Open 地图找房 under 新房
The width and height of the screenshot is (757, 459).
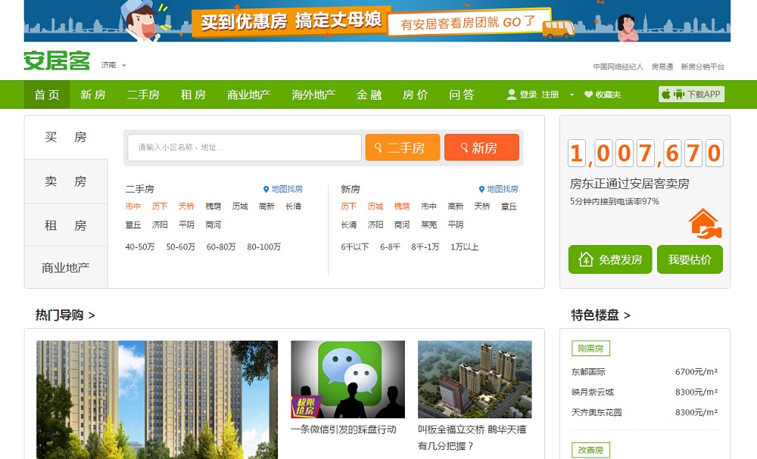pos(498,189)
